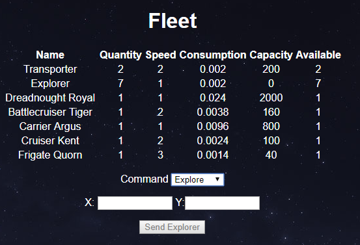
Task: Click the Frigate Quorn entry
Action: [x=50, y=155]
